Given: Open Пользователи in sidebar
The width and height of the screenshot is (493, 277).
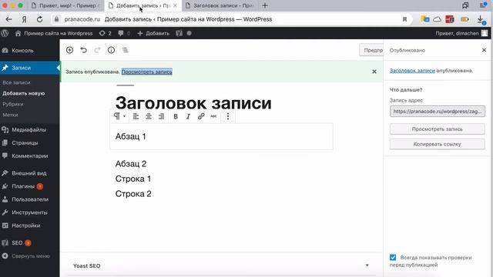Looking at the screenshot, I should 29,199.
